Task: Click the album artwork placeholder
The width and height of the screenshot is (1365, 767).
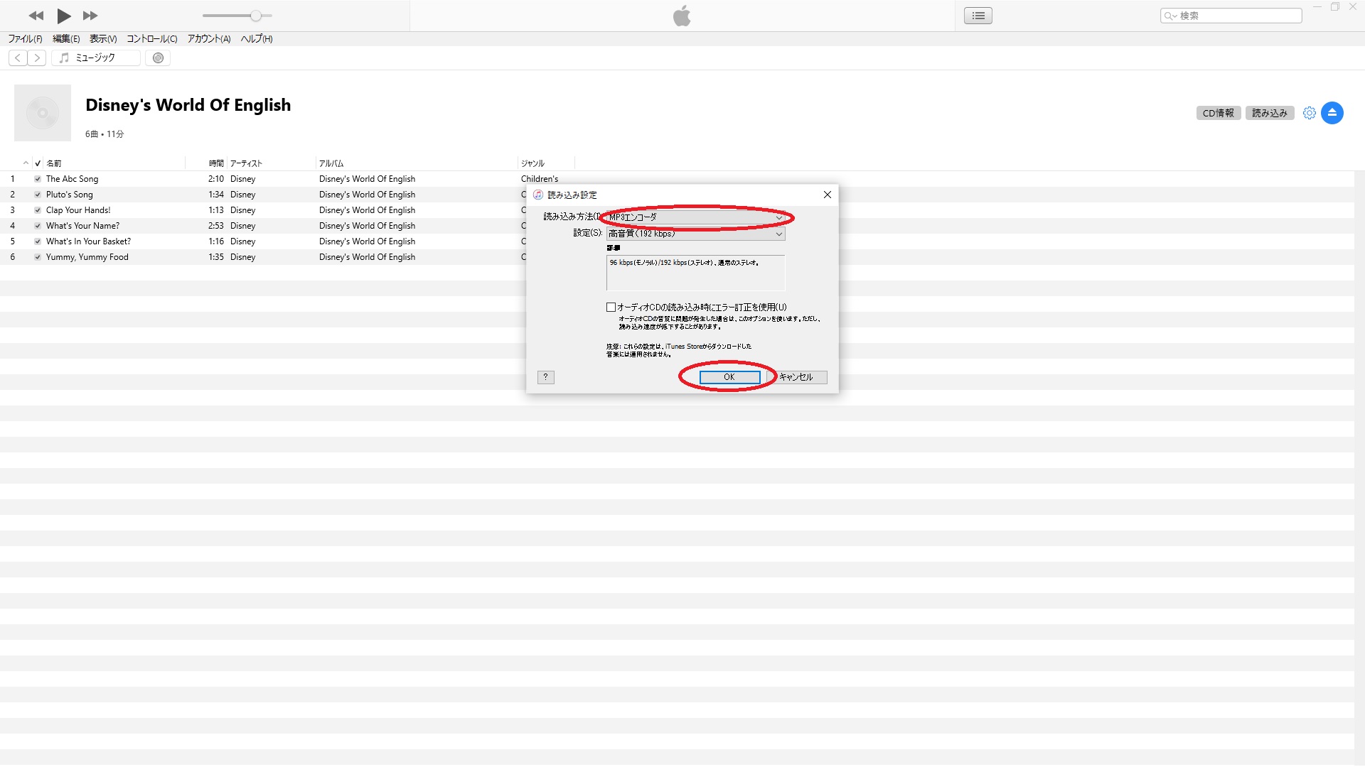Action: tap(43, 113)
